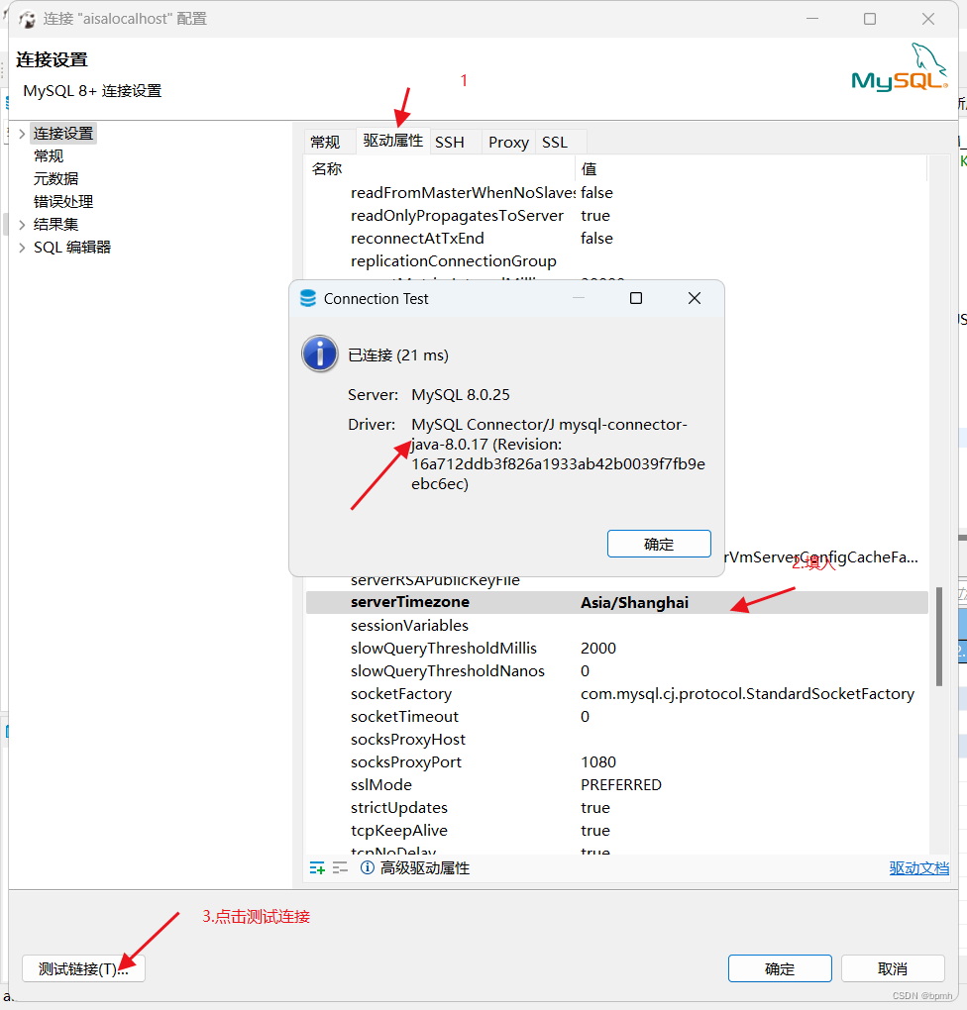The image size is (967, 1010).
Task: Collapse the 连接设置 tree node
Action: [x=22, y=133]
